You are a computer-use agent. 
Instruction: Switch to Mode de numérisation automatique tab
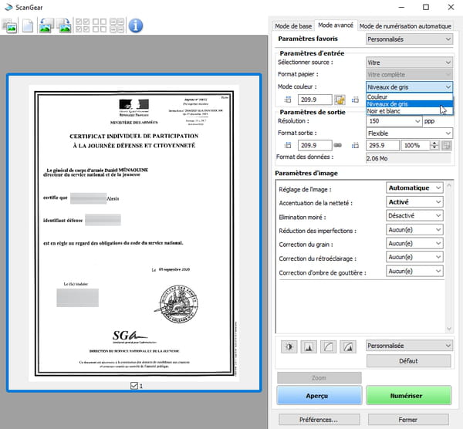(405, 26)
